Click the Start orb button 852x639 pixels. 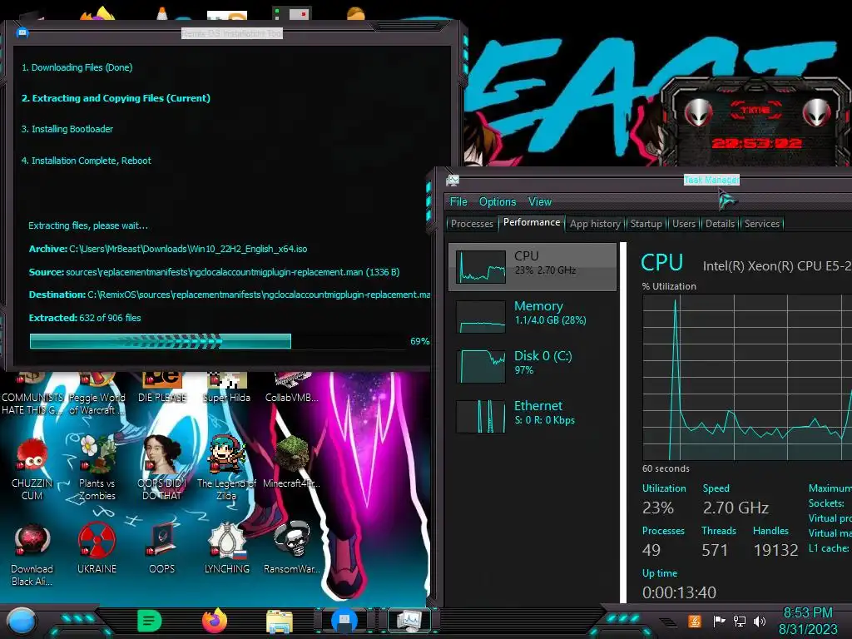[22, 621]
